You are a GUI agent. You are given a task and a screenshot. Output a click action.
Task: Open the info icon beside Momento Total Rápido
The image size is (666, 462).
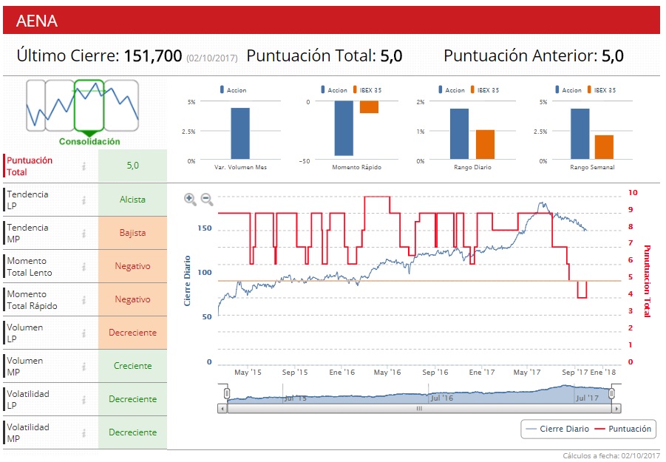coord(84,300)
